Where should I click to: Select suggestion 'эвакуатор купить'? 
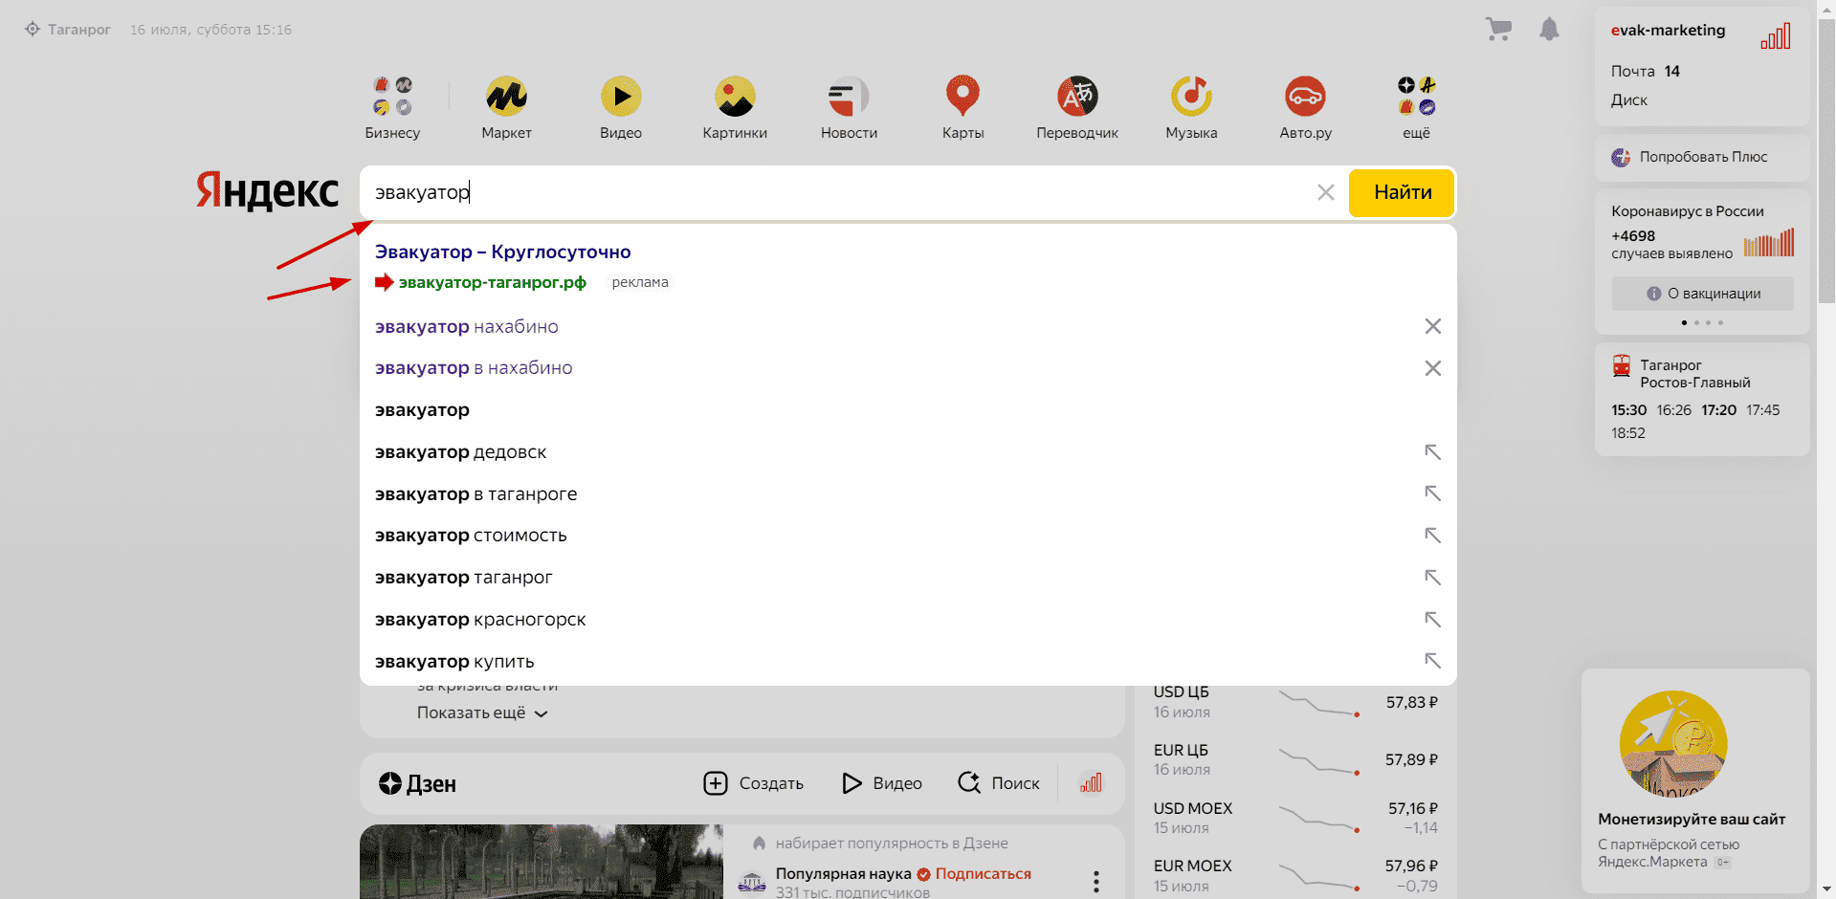[454, 662]
